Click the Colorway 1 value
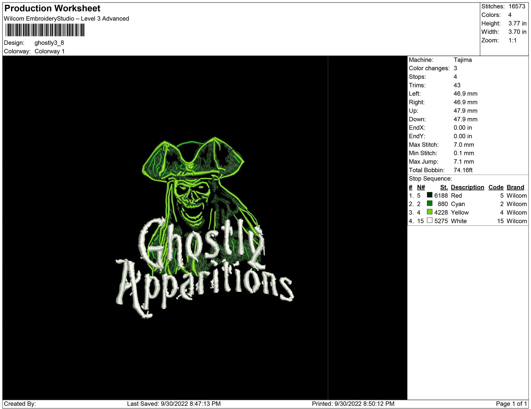Viewport: 531px width, 409px height. coord(50,51)
